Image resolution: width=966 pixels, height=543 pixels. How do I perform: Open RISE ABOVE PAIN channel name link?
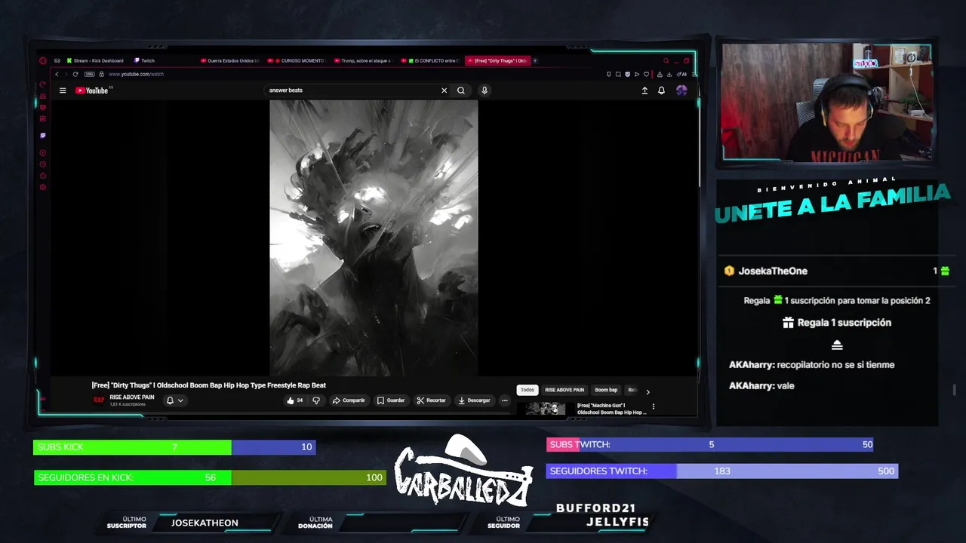[x=132, y=397]
